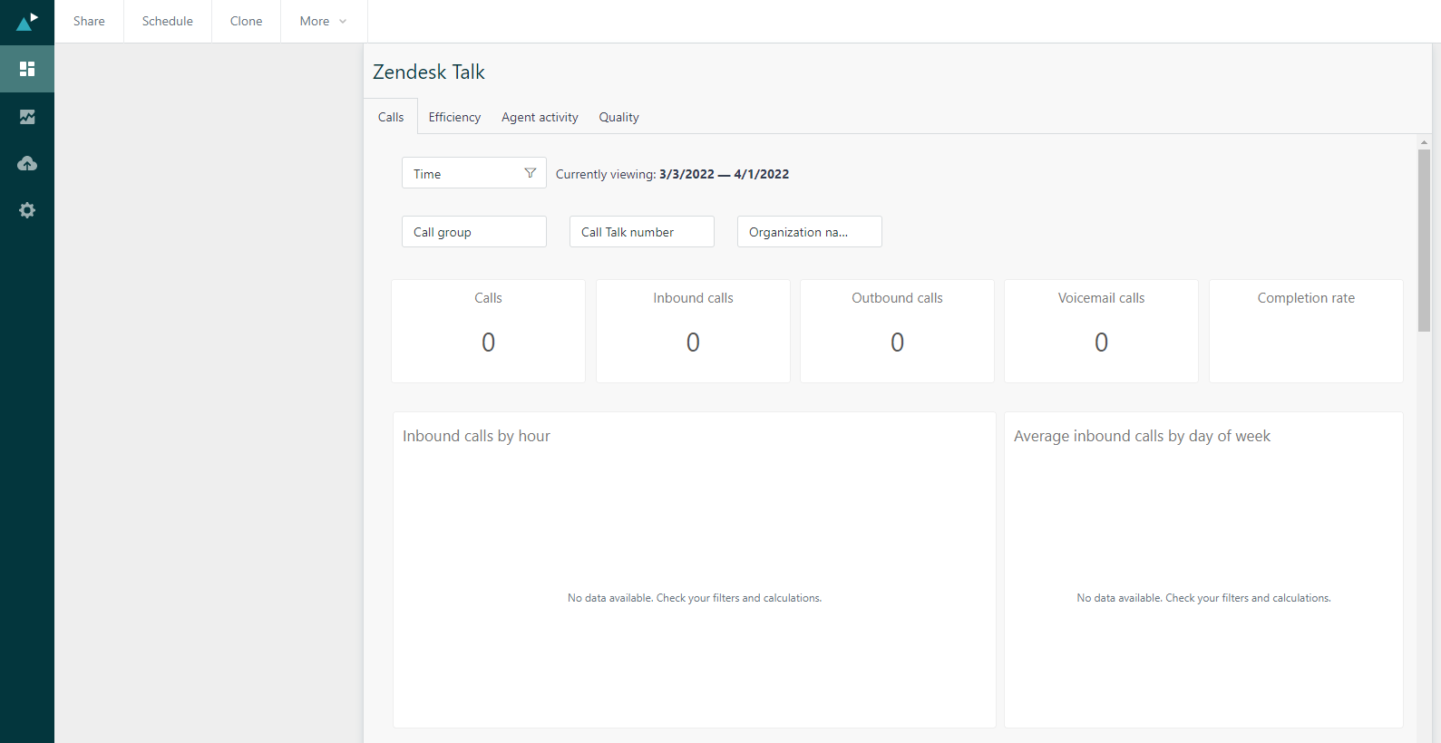The image size is (1441, 743).
Task: Open the Reports chart sidebar icon
Action: (x=27, y=116)
